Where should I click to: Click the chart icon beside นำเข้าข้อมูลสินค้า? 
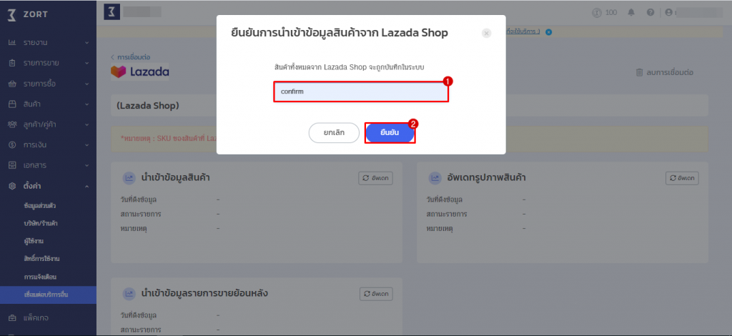(x=129, y=178)
